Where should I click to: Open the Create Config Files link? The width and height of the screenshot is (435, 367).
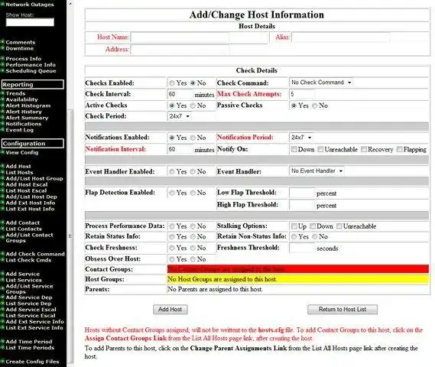[x=32, y=362]
